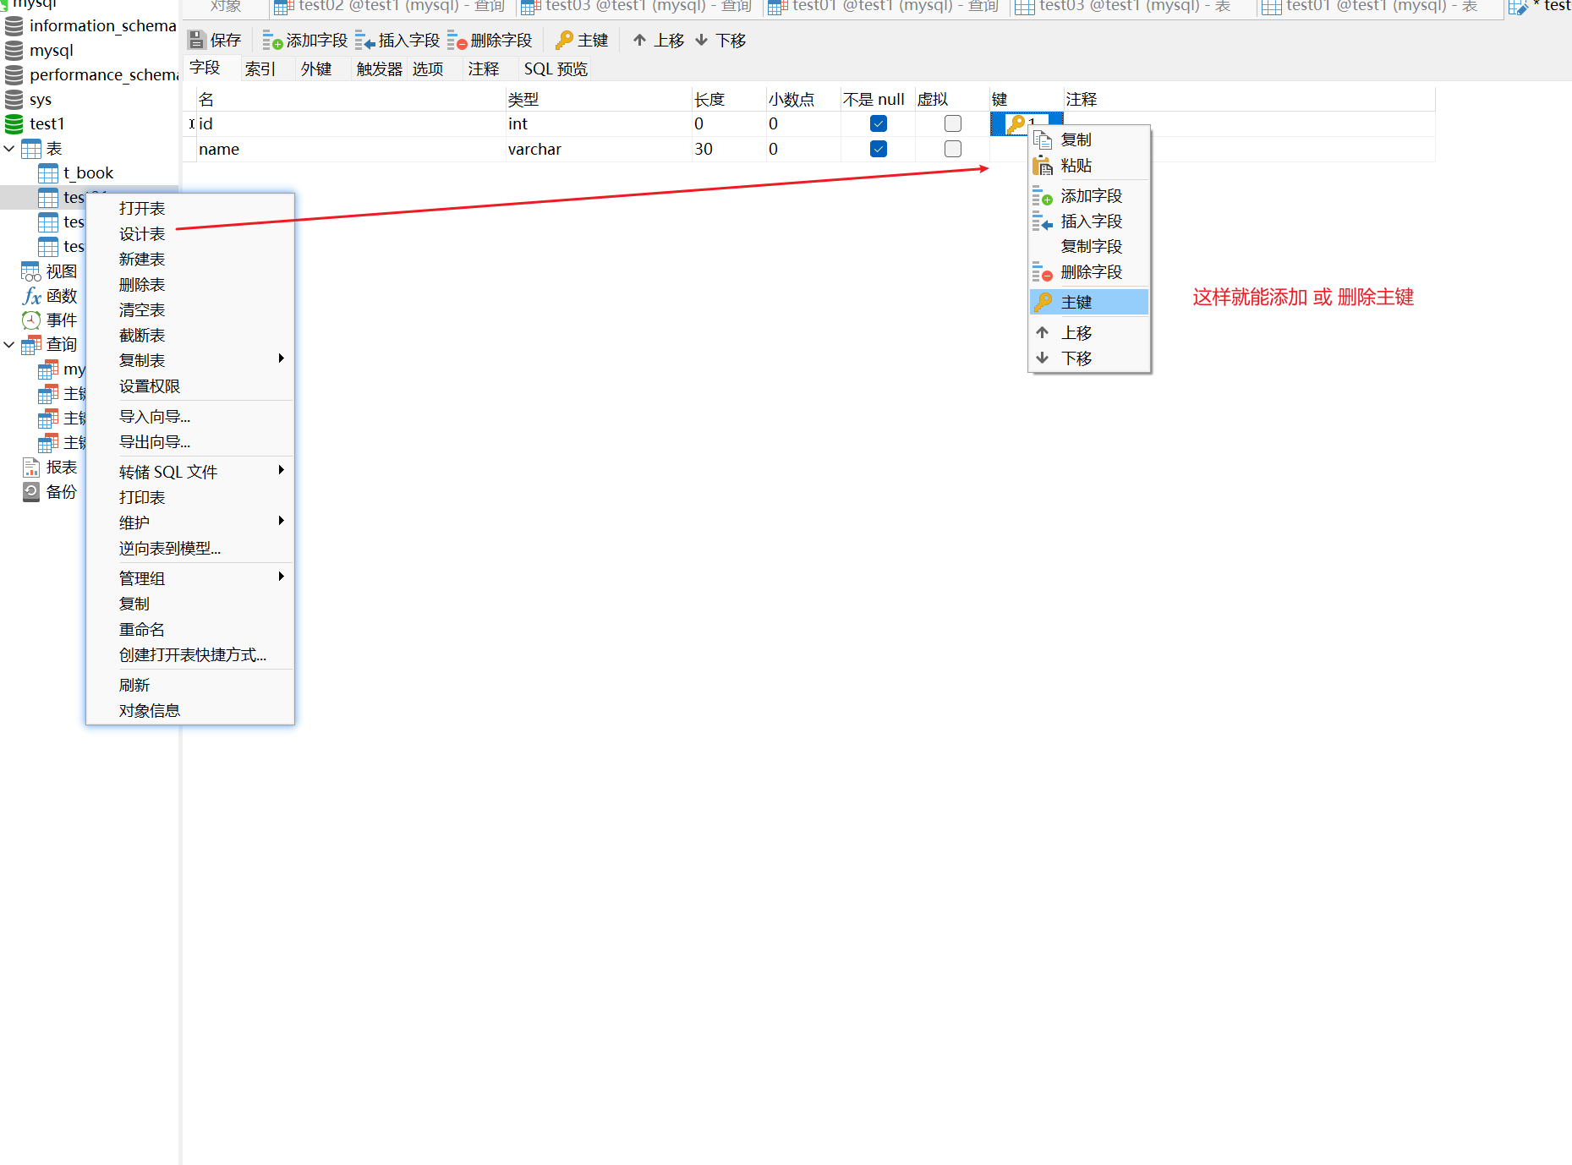Click the delete field (删除字段) toolbar icon
Viewport: 1572px width, 1165px height.
457,40
